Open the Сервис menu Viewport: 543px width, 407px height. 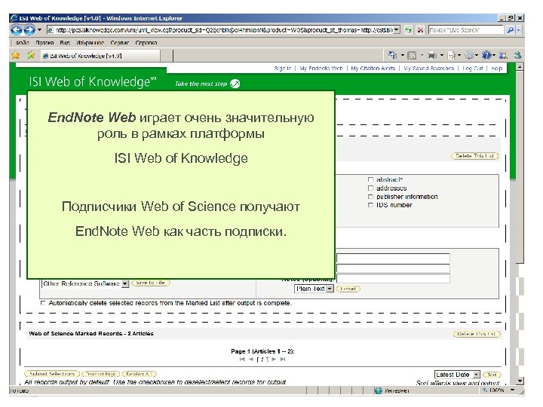(119, 42)
